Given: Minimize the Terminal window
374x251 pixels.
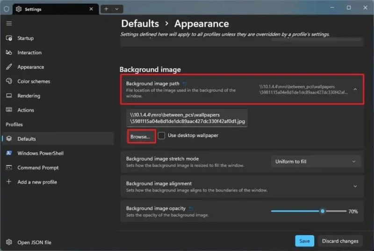Looking at the screenshot, I should tap(332, 7).
